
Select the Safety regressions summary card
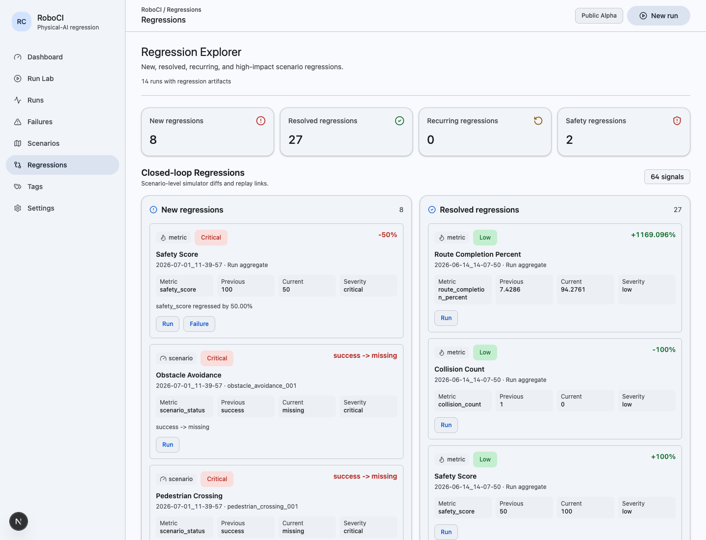click(x=624, y=132)
